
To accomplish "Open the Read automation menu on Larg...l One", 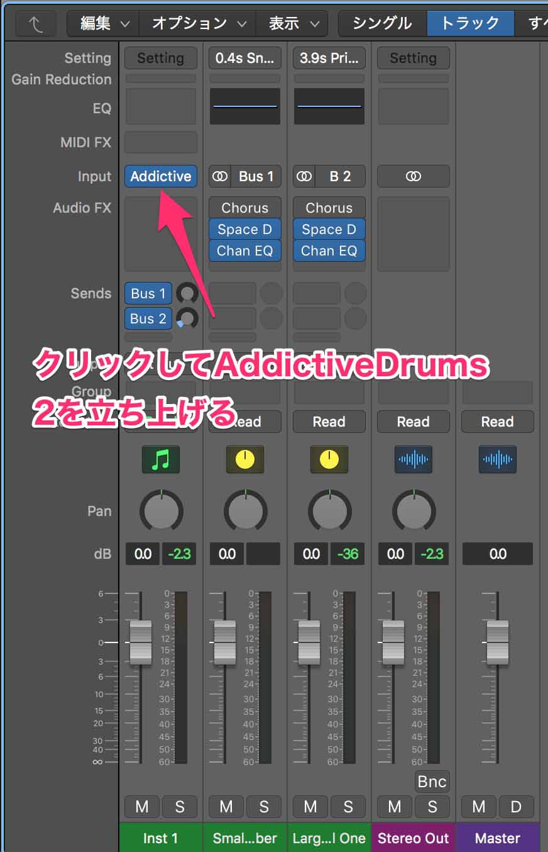I will coord(329,422).
